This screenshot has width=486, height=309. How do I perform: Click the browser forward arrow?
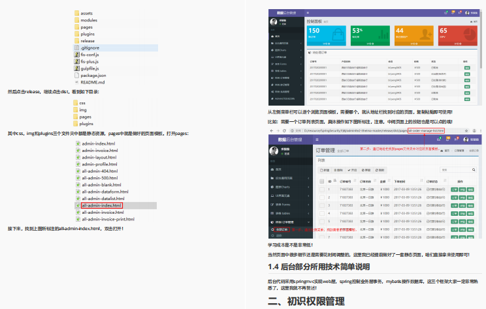pyautogui.click(x=278, y=130)
